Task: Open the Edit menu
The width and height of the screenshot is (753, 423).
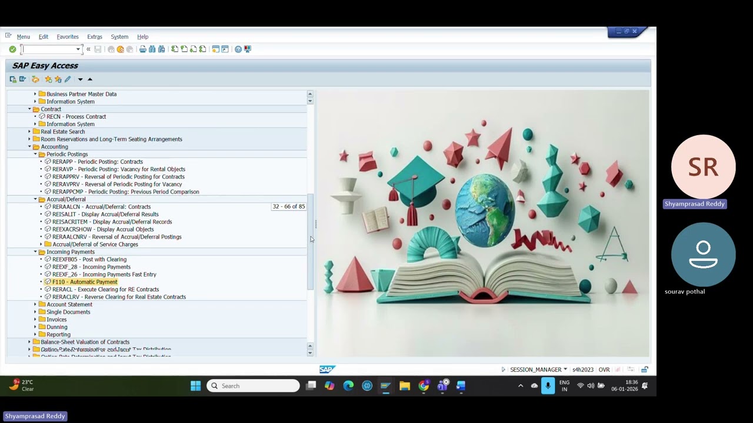Action: pos(44,36)
